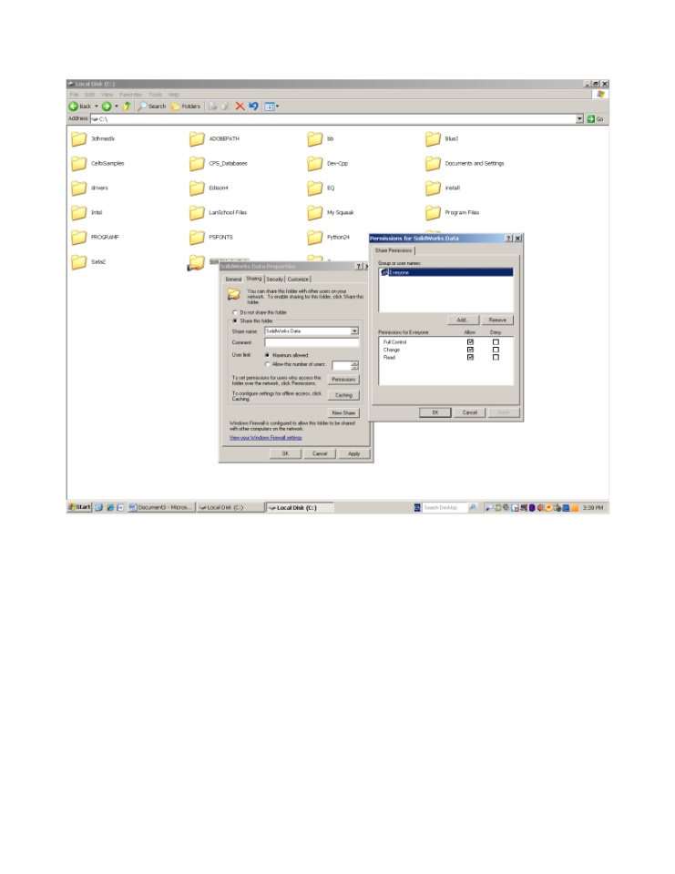The height and width of the screenshot is (874, 675).
Task: Select 'Allow this number of users' radio
Action: coord(267,364)
